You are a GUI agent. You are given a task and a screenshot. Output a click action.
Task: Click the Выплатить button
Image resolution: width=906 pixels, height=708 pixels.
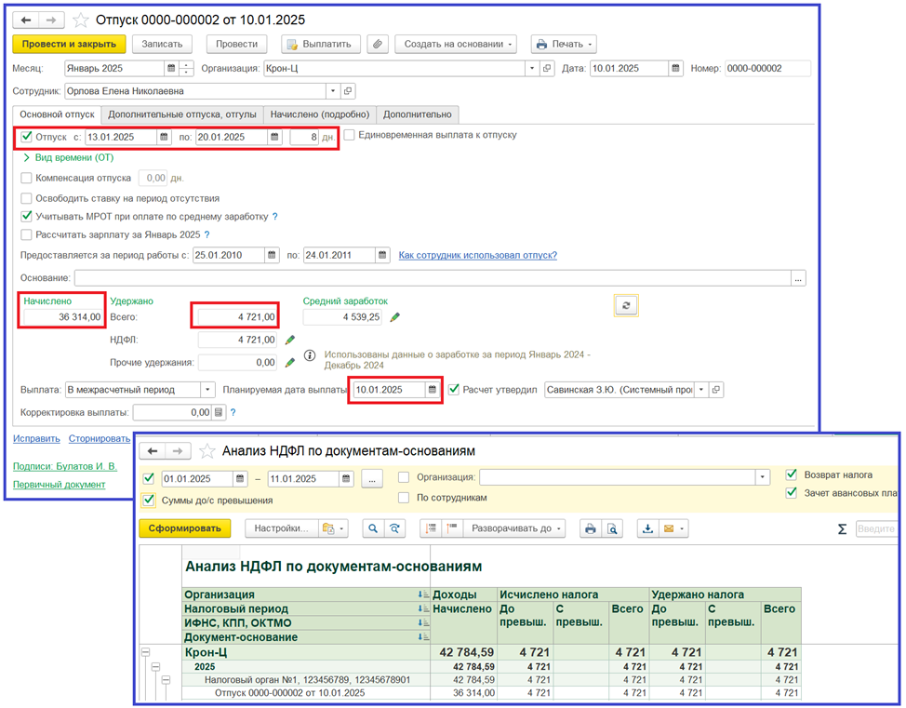[321, 44]
